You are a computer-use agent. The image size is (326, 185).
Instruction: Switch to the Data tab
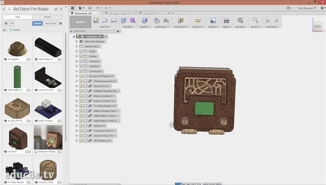pos(18,17)
